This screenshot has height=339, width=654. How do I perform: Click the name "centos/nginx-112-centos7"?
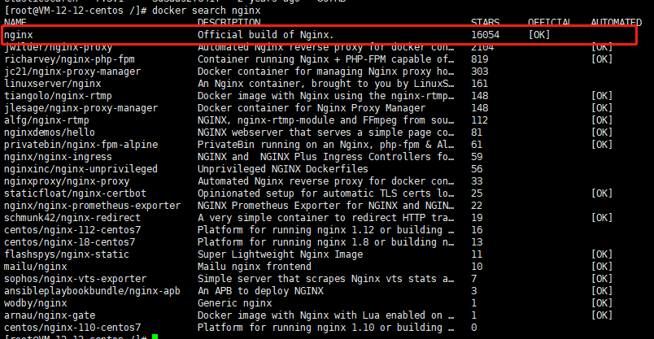[x=72, y=230]
